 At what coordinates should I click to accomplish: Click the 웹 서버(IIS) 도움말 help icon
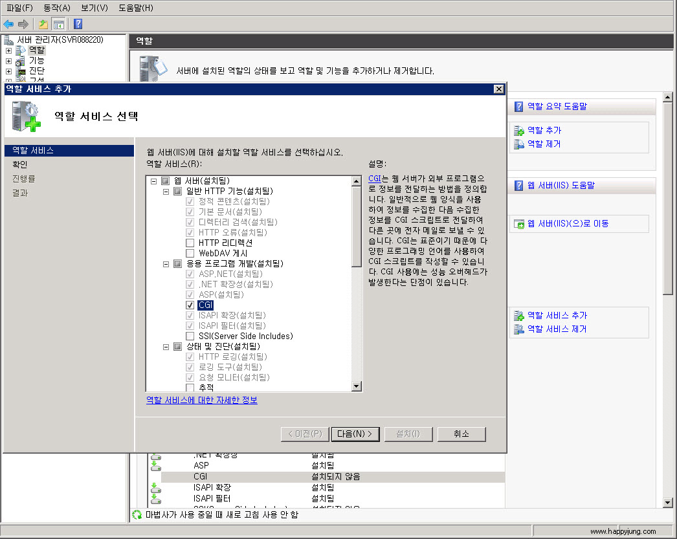tap(518, 186)
